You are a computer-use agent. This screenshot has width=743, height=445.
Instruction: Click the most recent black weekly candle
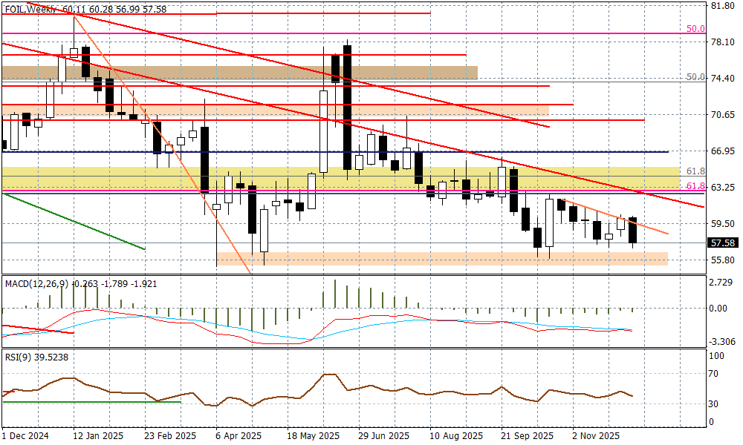tap(633, 231)
